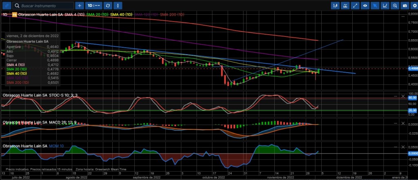
Task: Collapse the MACD indicator panel
Action: point(396,123)
